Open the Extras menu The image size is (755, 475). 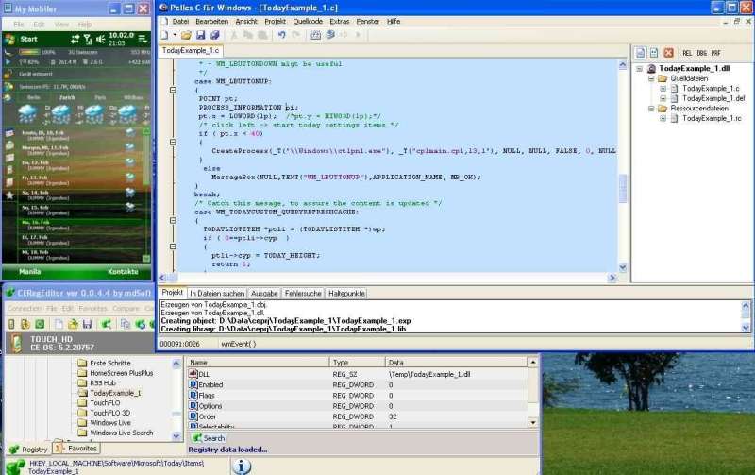(340, 21)
